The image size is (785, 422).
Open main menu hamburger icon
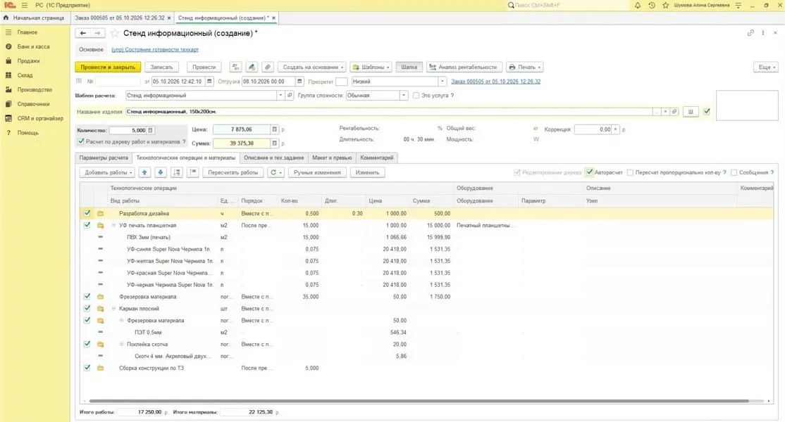coord(25,6)
